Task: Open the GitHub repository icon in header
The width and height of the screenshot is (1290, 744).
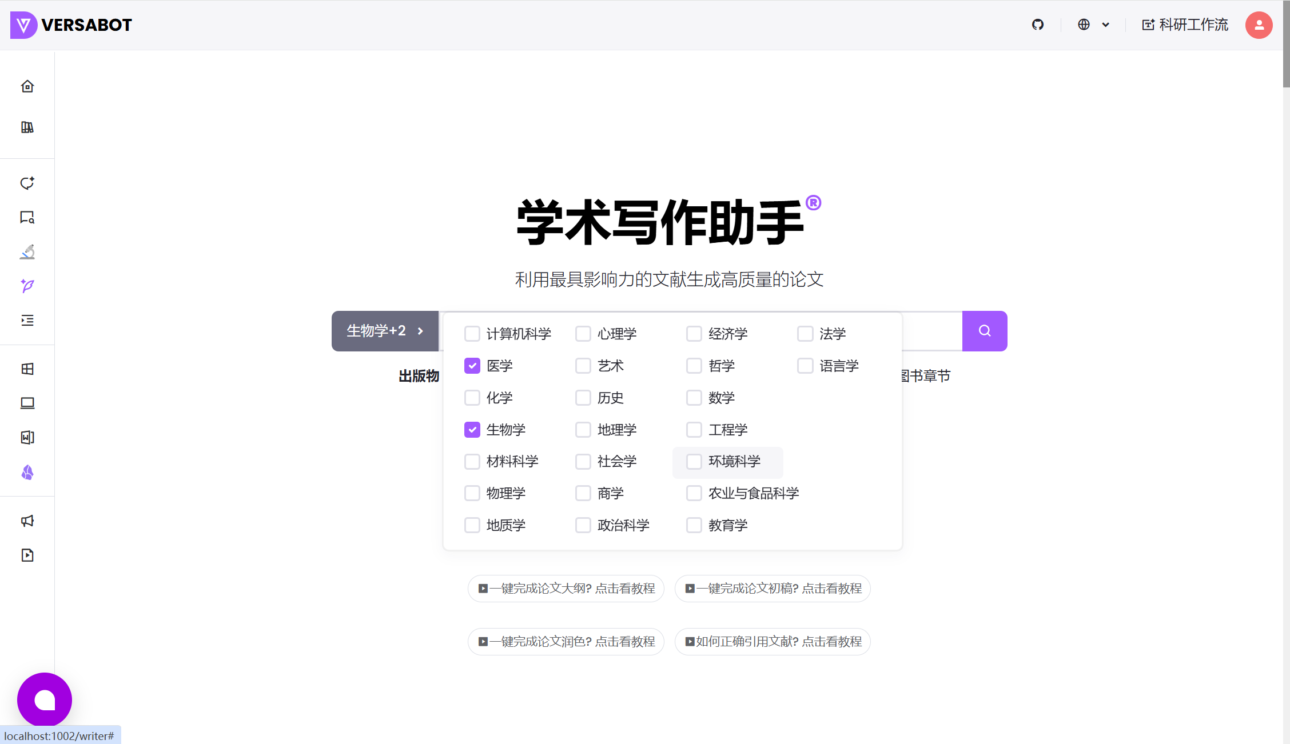Action: (1038, 25)
